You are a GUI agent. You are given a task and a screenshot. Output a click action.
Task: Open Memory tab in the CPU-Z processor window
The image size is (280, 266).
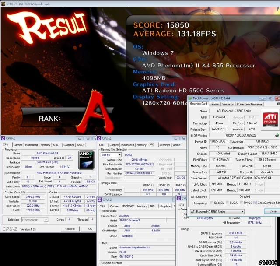point(45,145)
